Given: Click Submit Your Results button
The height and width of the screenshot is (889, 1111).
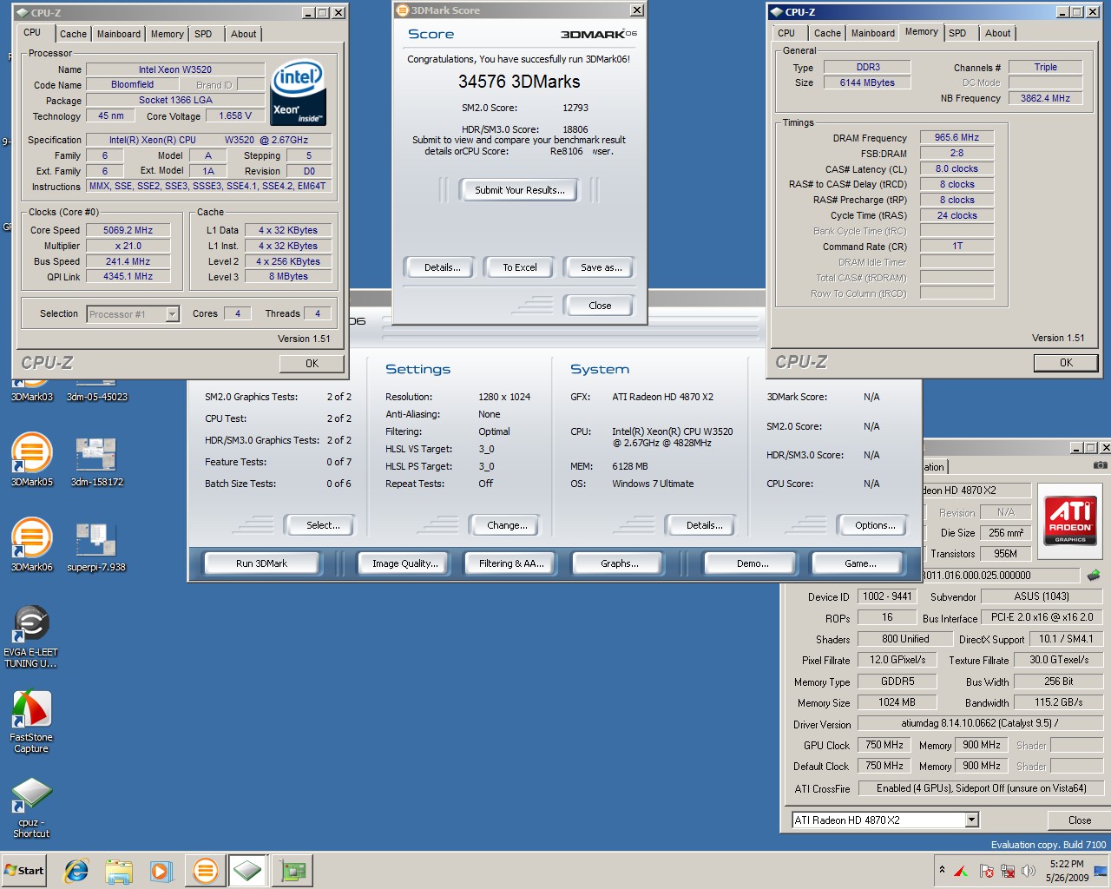Looking at the screenshot, I should coord(520,190).
